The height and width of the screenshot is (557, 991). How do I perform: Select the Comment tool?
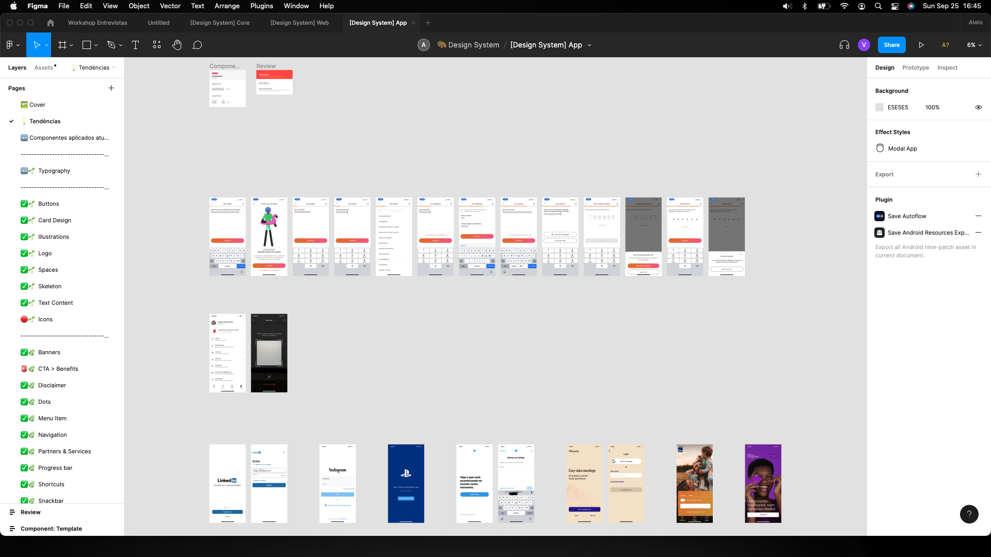(x=197, y=45)
